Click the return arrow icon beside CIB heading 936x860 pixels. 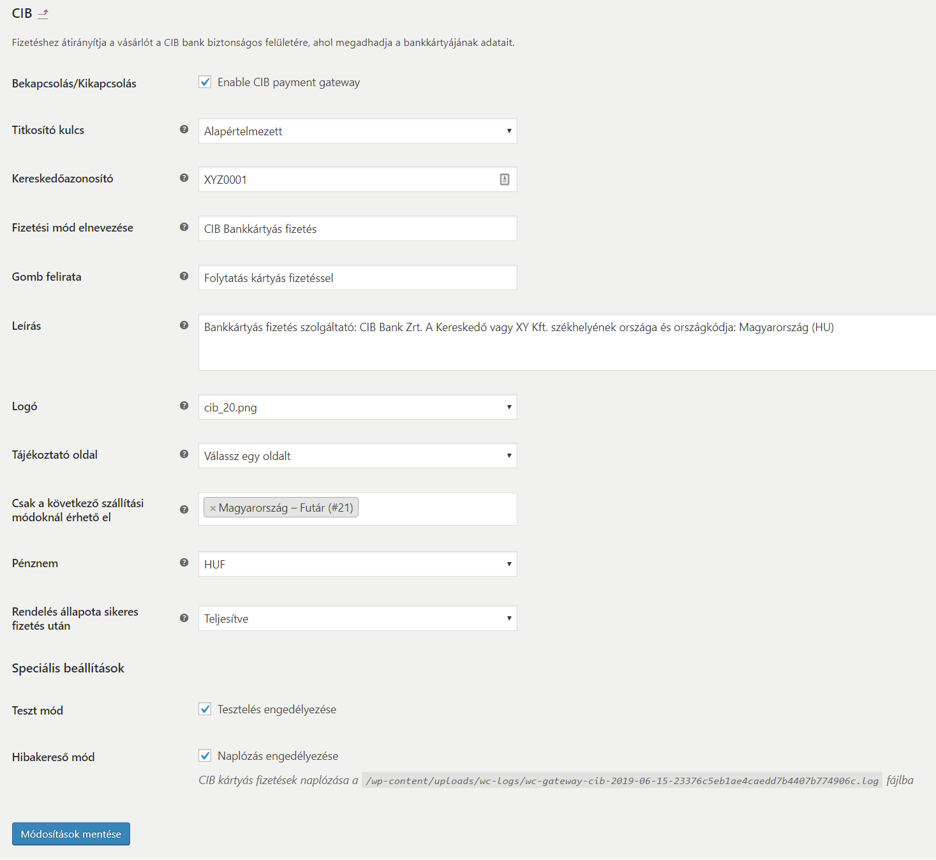pyautogui.click(x=43, y=13)
